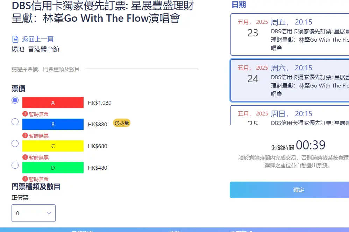Choose the price D HK$480 radio button
The image size is (349, 232).
coord(15,165)
